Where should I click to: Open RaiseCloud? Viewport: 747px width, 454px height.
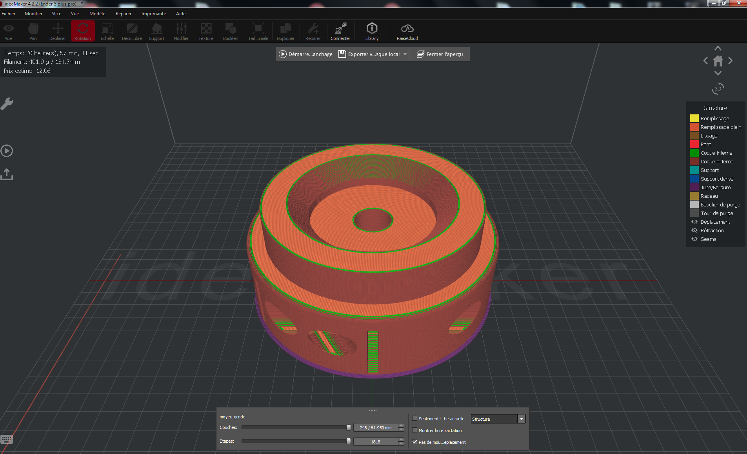point(407,31)
